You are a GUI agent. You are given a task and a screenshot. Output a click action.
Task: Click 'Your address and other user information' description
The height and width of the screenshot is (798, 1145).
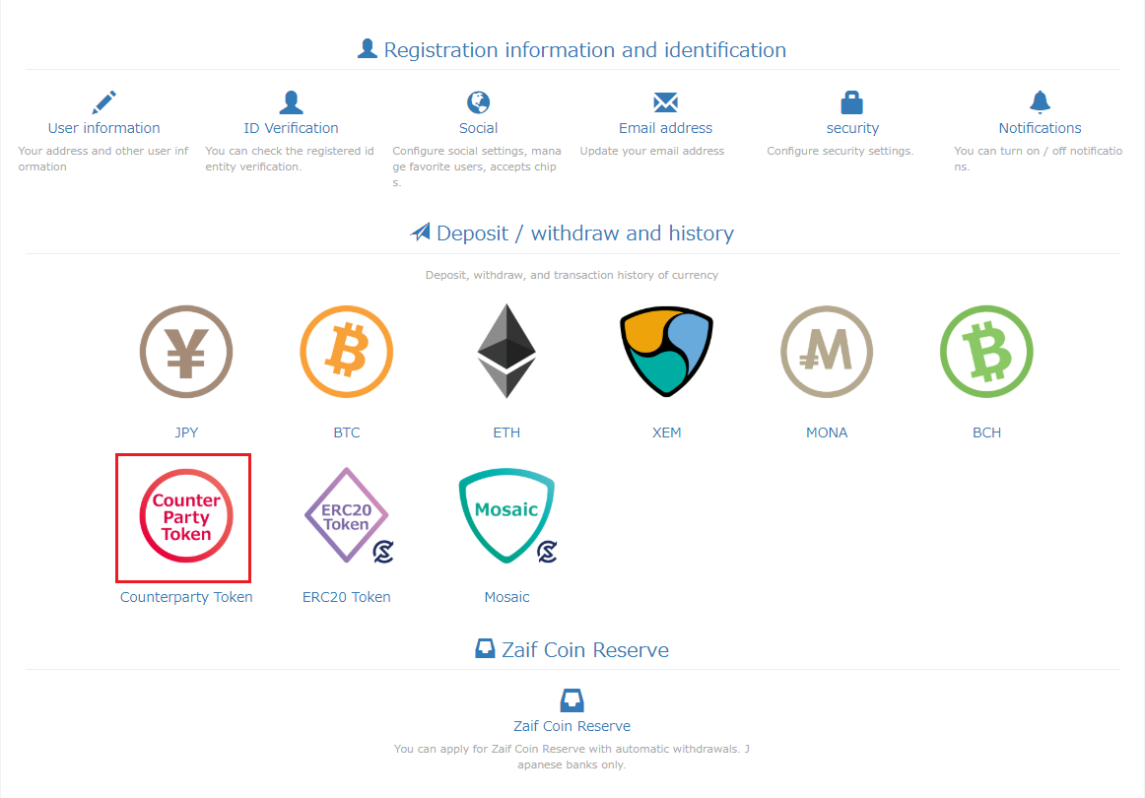point(102,159)
